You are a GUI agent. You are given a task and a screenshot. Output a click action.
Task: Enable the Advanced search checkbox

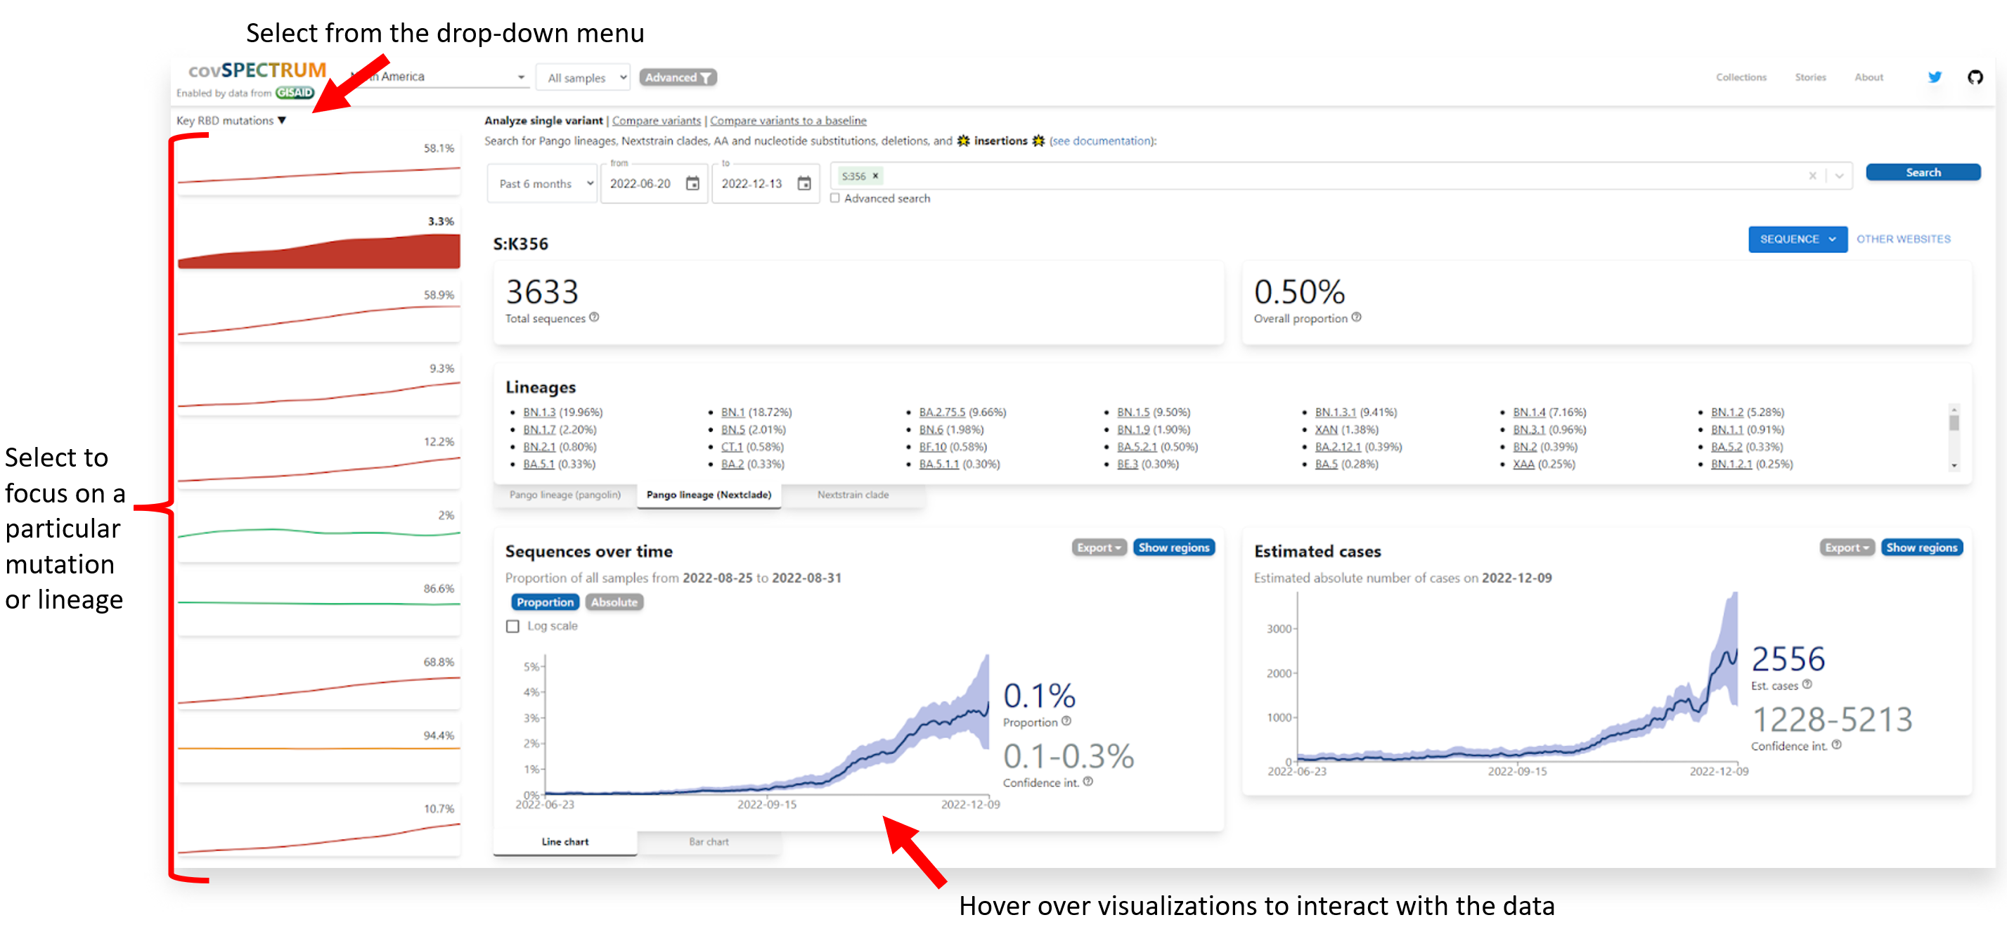tap(835, 199)
